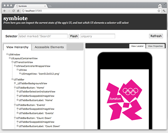The image size is (168, 133).
Task: Collapse the UITabBar node
Action: 12,79
